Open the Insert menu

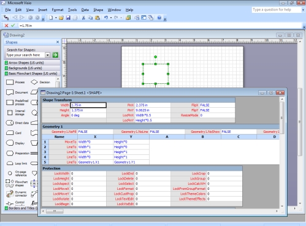click(x=42, y=10)
